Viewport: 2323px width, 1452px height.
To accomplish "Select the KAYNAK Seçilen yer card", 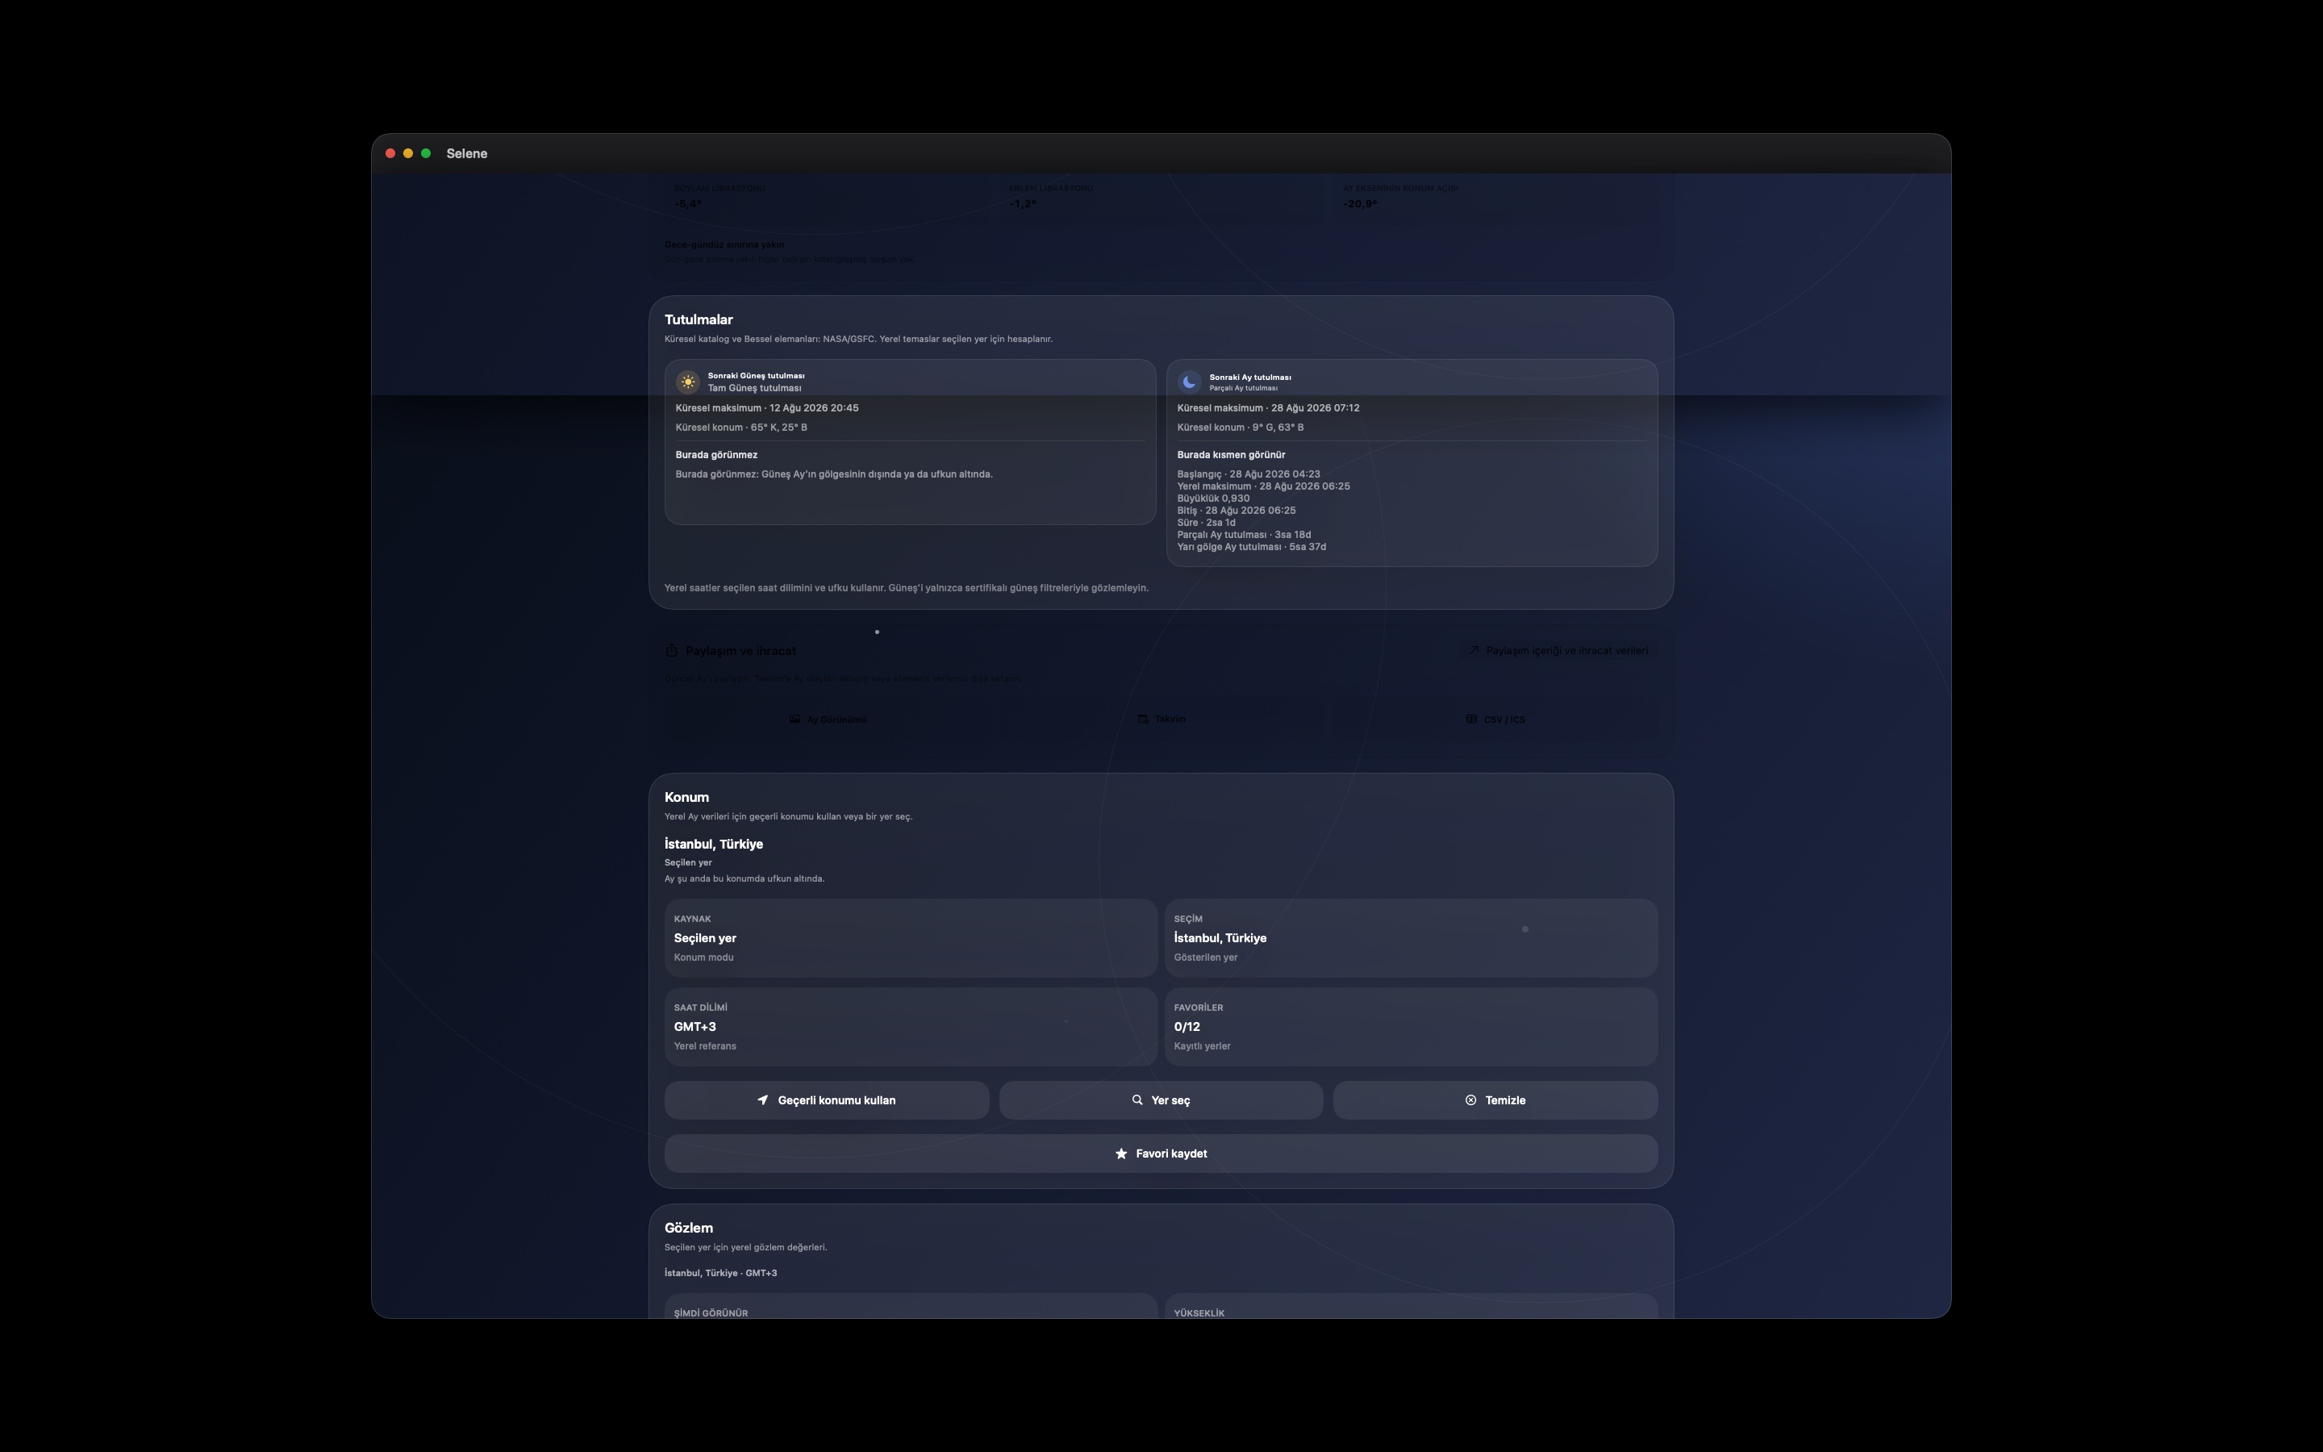I will 910,938.
